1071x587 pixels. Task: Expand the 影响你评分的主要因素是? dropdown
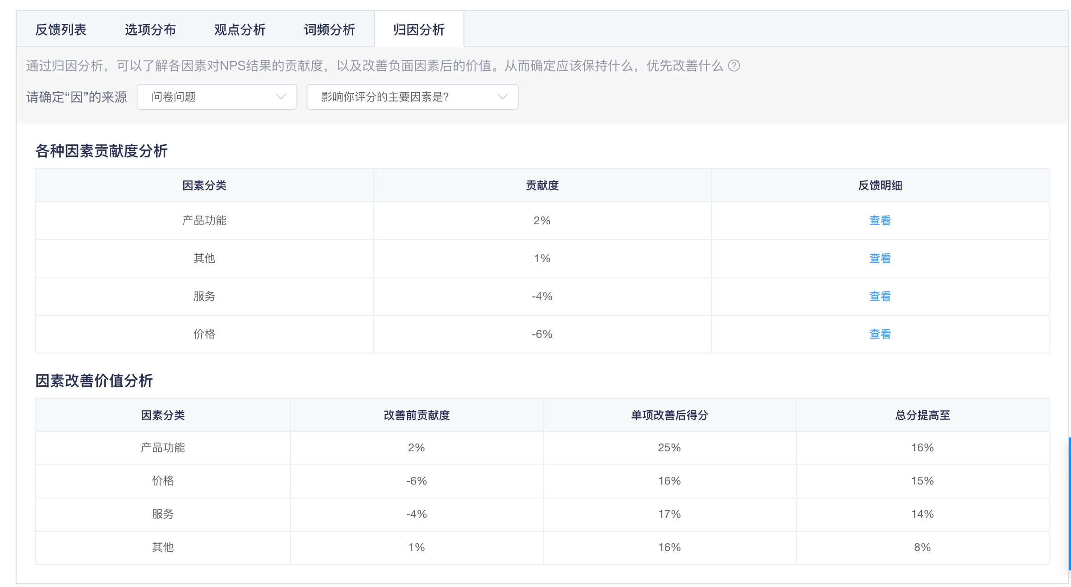[412, 97]
